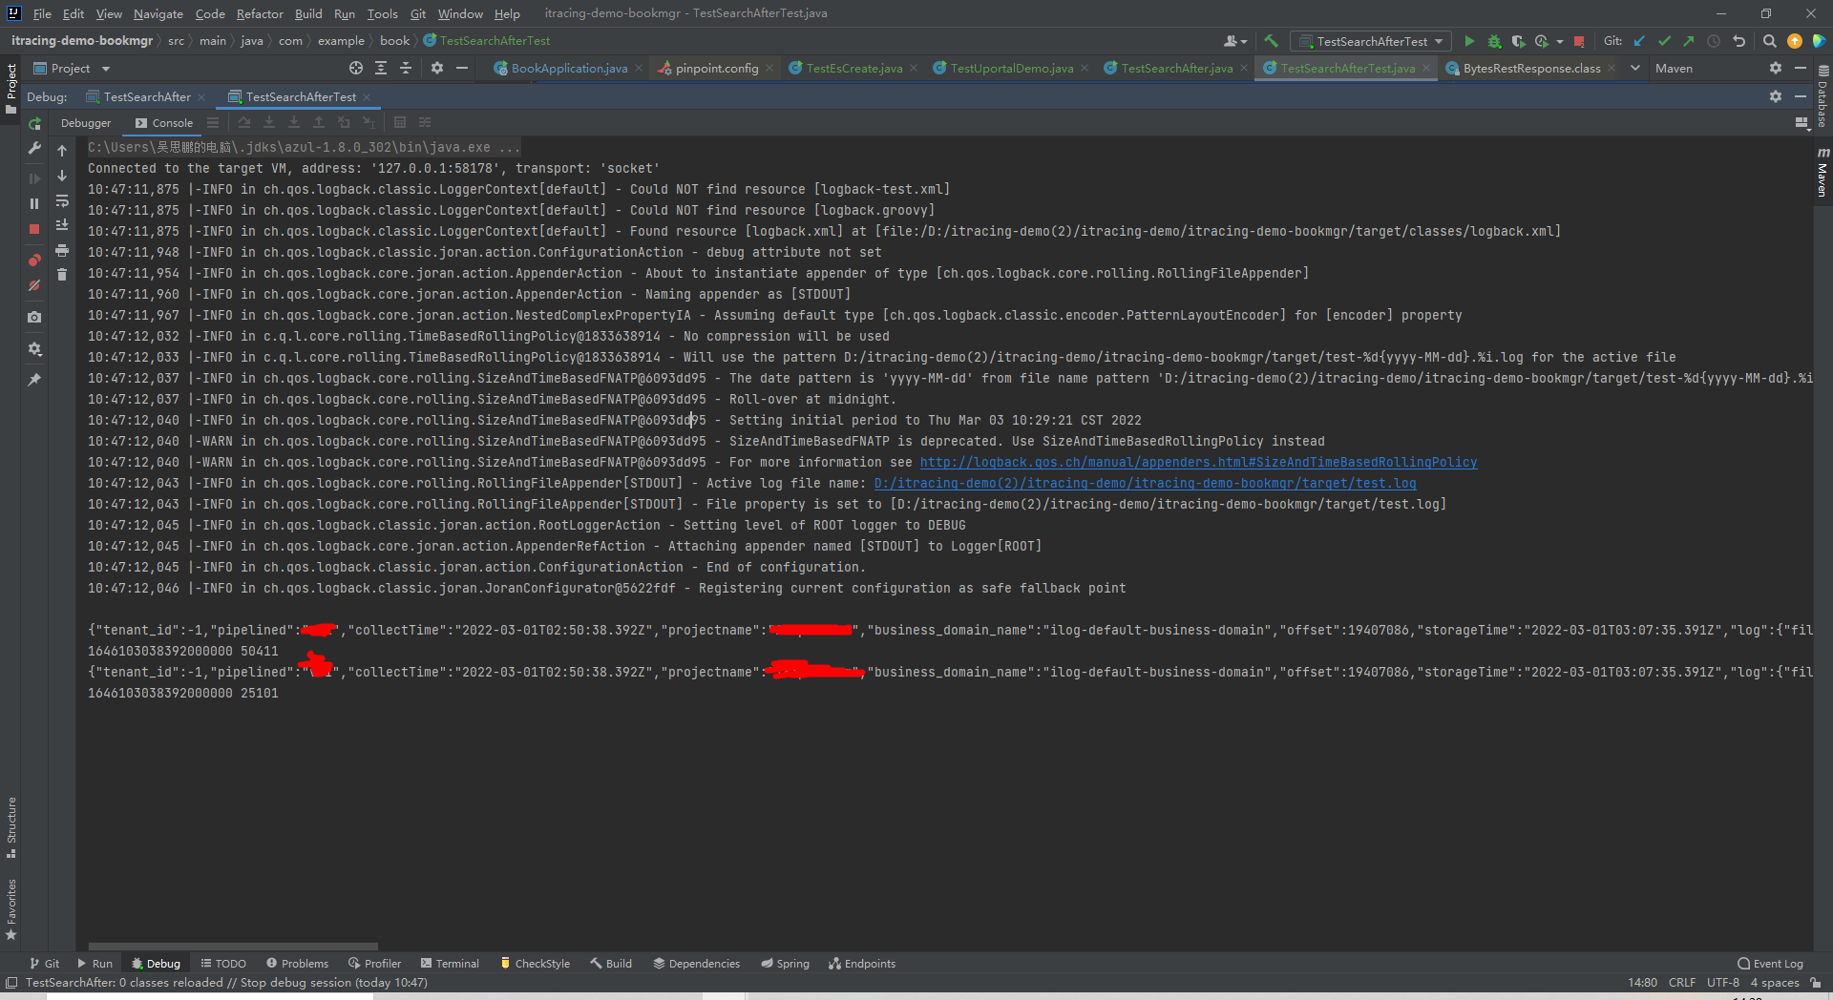Open Search Everywhere magnifier
This screenshot has height=1000, width=1833.
[x=1769, y=41]
